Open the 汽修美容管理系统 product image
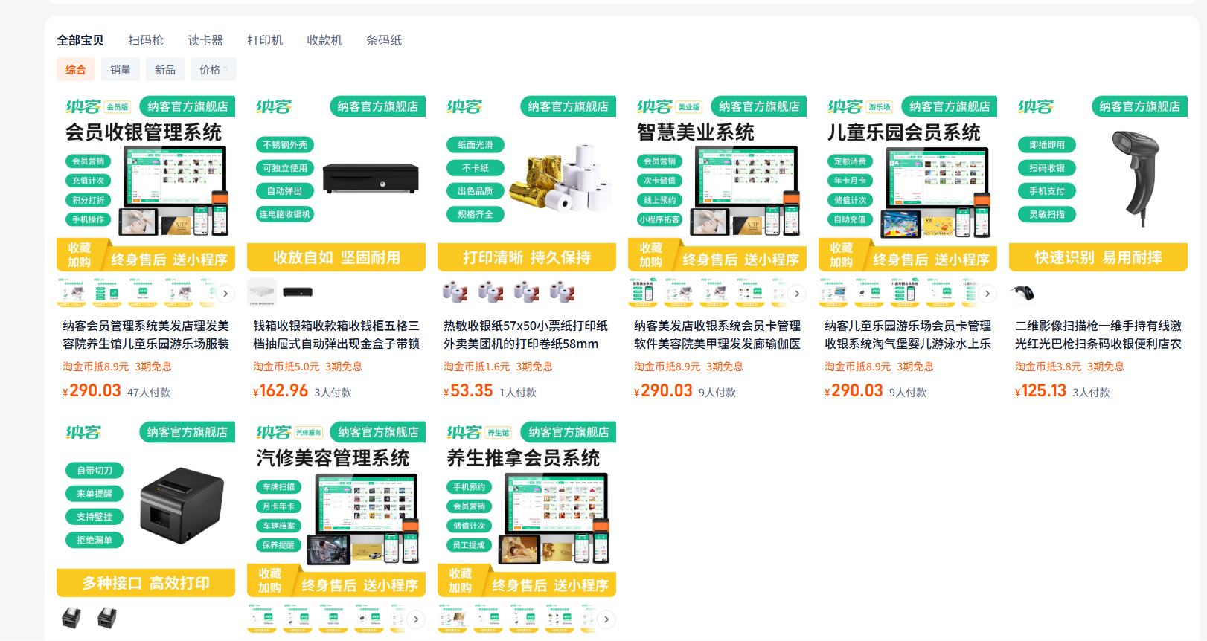Viewport: 1207px width, 641px height. tap(336, 508)
